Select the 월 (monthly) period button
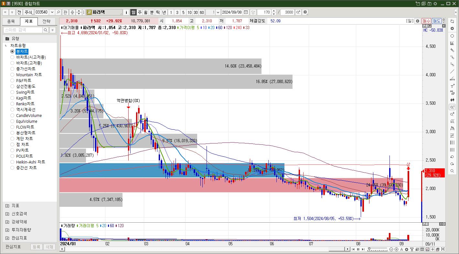Screen dimensions: 459x254 point(146,12)
